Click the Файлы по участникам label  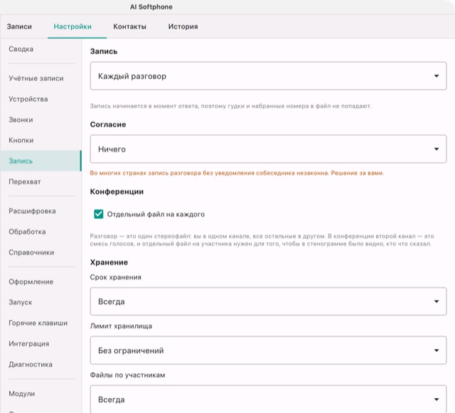pos(127,375)
